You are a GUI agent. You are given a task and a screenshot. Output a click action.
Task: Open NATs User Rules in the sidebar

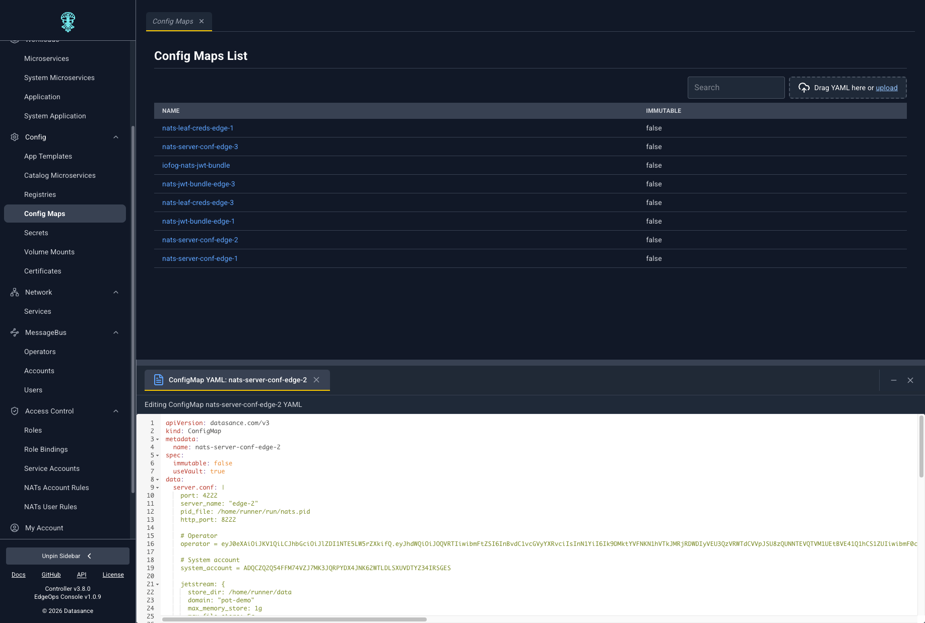pyautogui.click(x=50, y=507)
